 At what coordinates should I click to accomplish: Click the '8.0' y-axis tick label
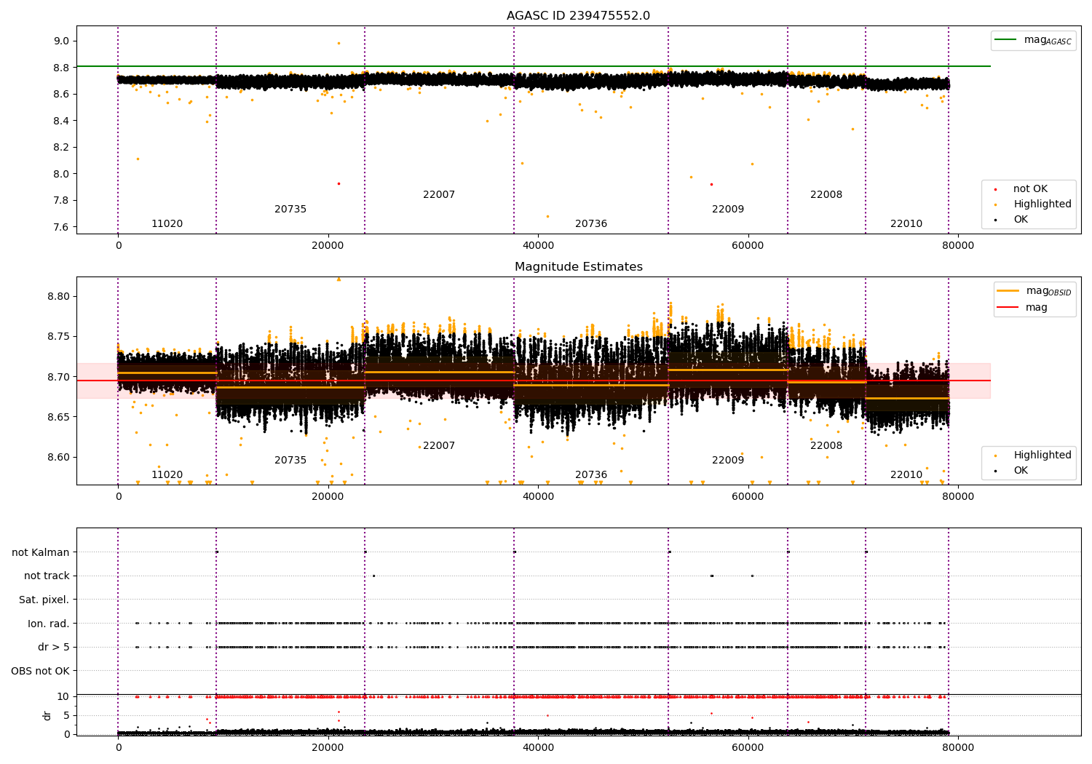point(61,174)
